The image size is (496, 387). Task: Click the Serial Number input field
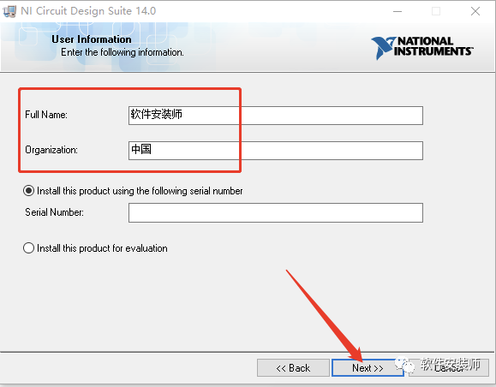click(276, 213)
